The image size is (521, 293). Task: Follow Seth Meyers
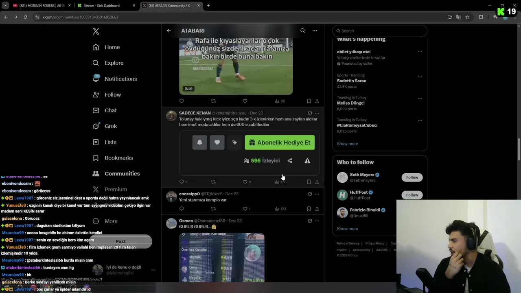coord(412,177)
